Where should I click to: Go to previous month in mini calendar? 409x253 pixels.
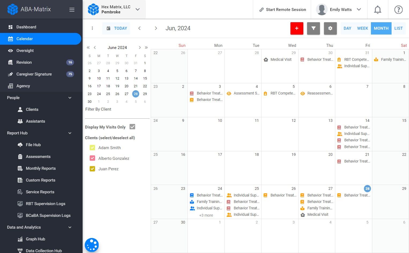[x=95, y=48]
